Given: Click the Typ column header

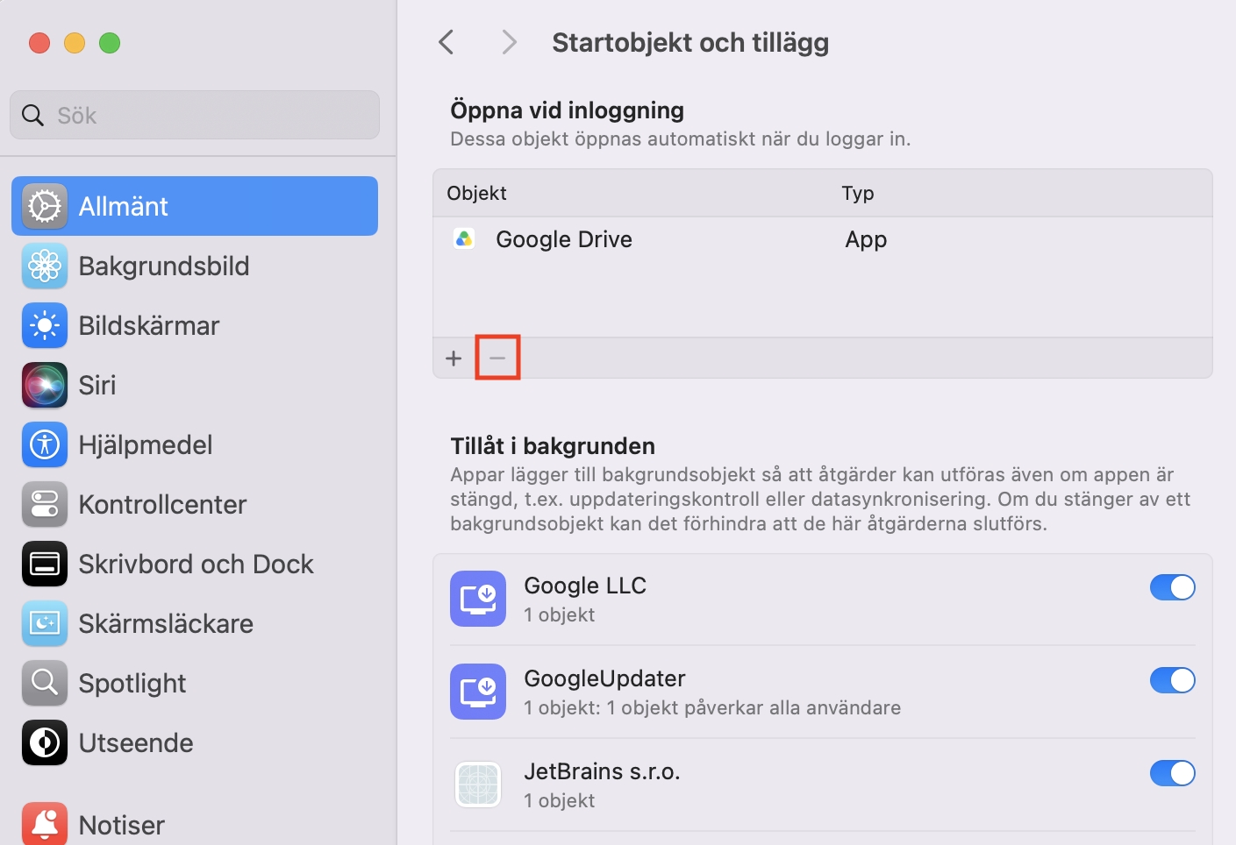Looking at the screenshot, I should (x=858, y=194).
